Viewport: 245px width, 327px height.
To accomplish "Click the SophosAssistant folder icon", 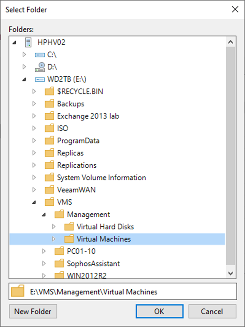I will 59,263.
